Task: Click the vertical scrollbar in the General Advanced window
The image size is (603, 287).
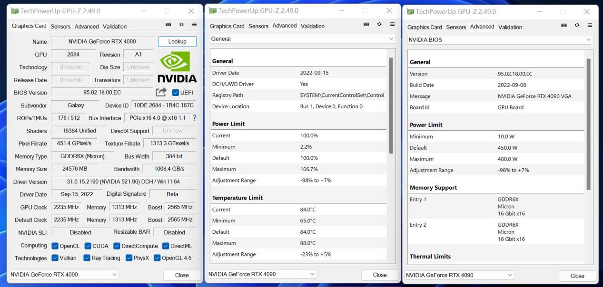Action: [x=391, y=105]
